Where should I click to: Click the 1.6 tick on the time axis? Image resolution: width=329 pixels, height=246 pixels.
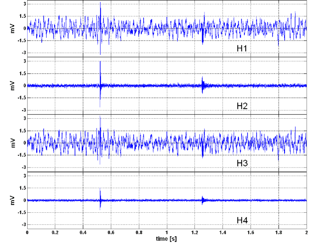pyautogui.click(x=251, y=232)
